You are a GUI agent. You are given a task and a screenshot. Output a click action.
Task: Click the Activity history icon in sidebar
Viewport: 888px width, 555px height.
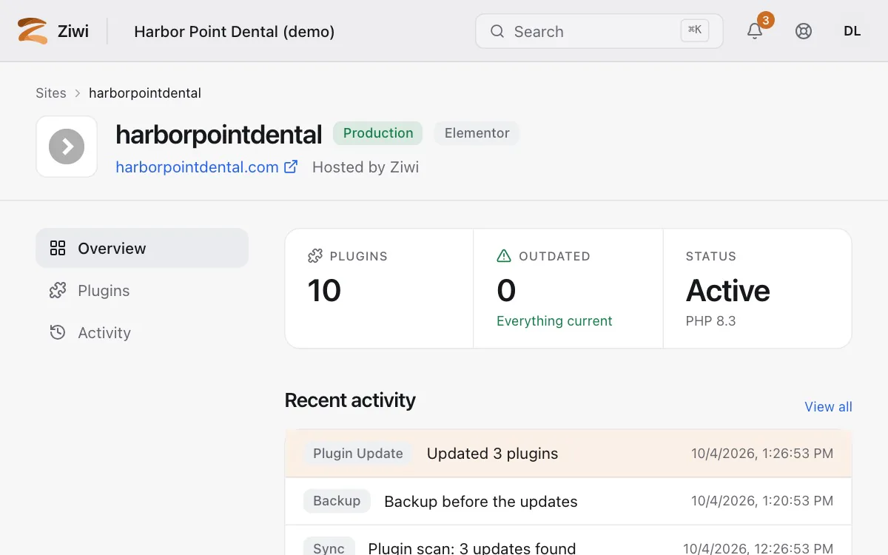pos(58,332)
